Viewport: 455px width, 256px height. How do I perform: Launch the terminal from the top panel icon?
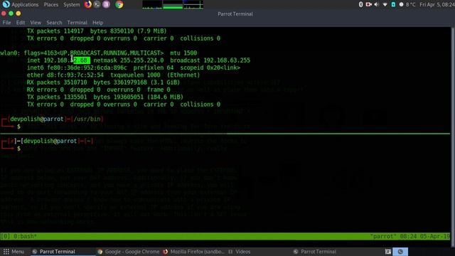tap(97, 4)
